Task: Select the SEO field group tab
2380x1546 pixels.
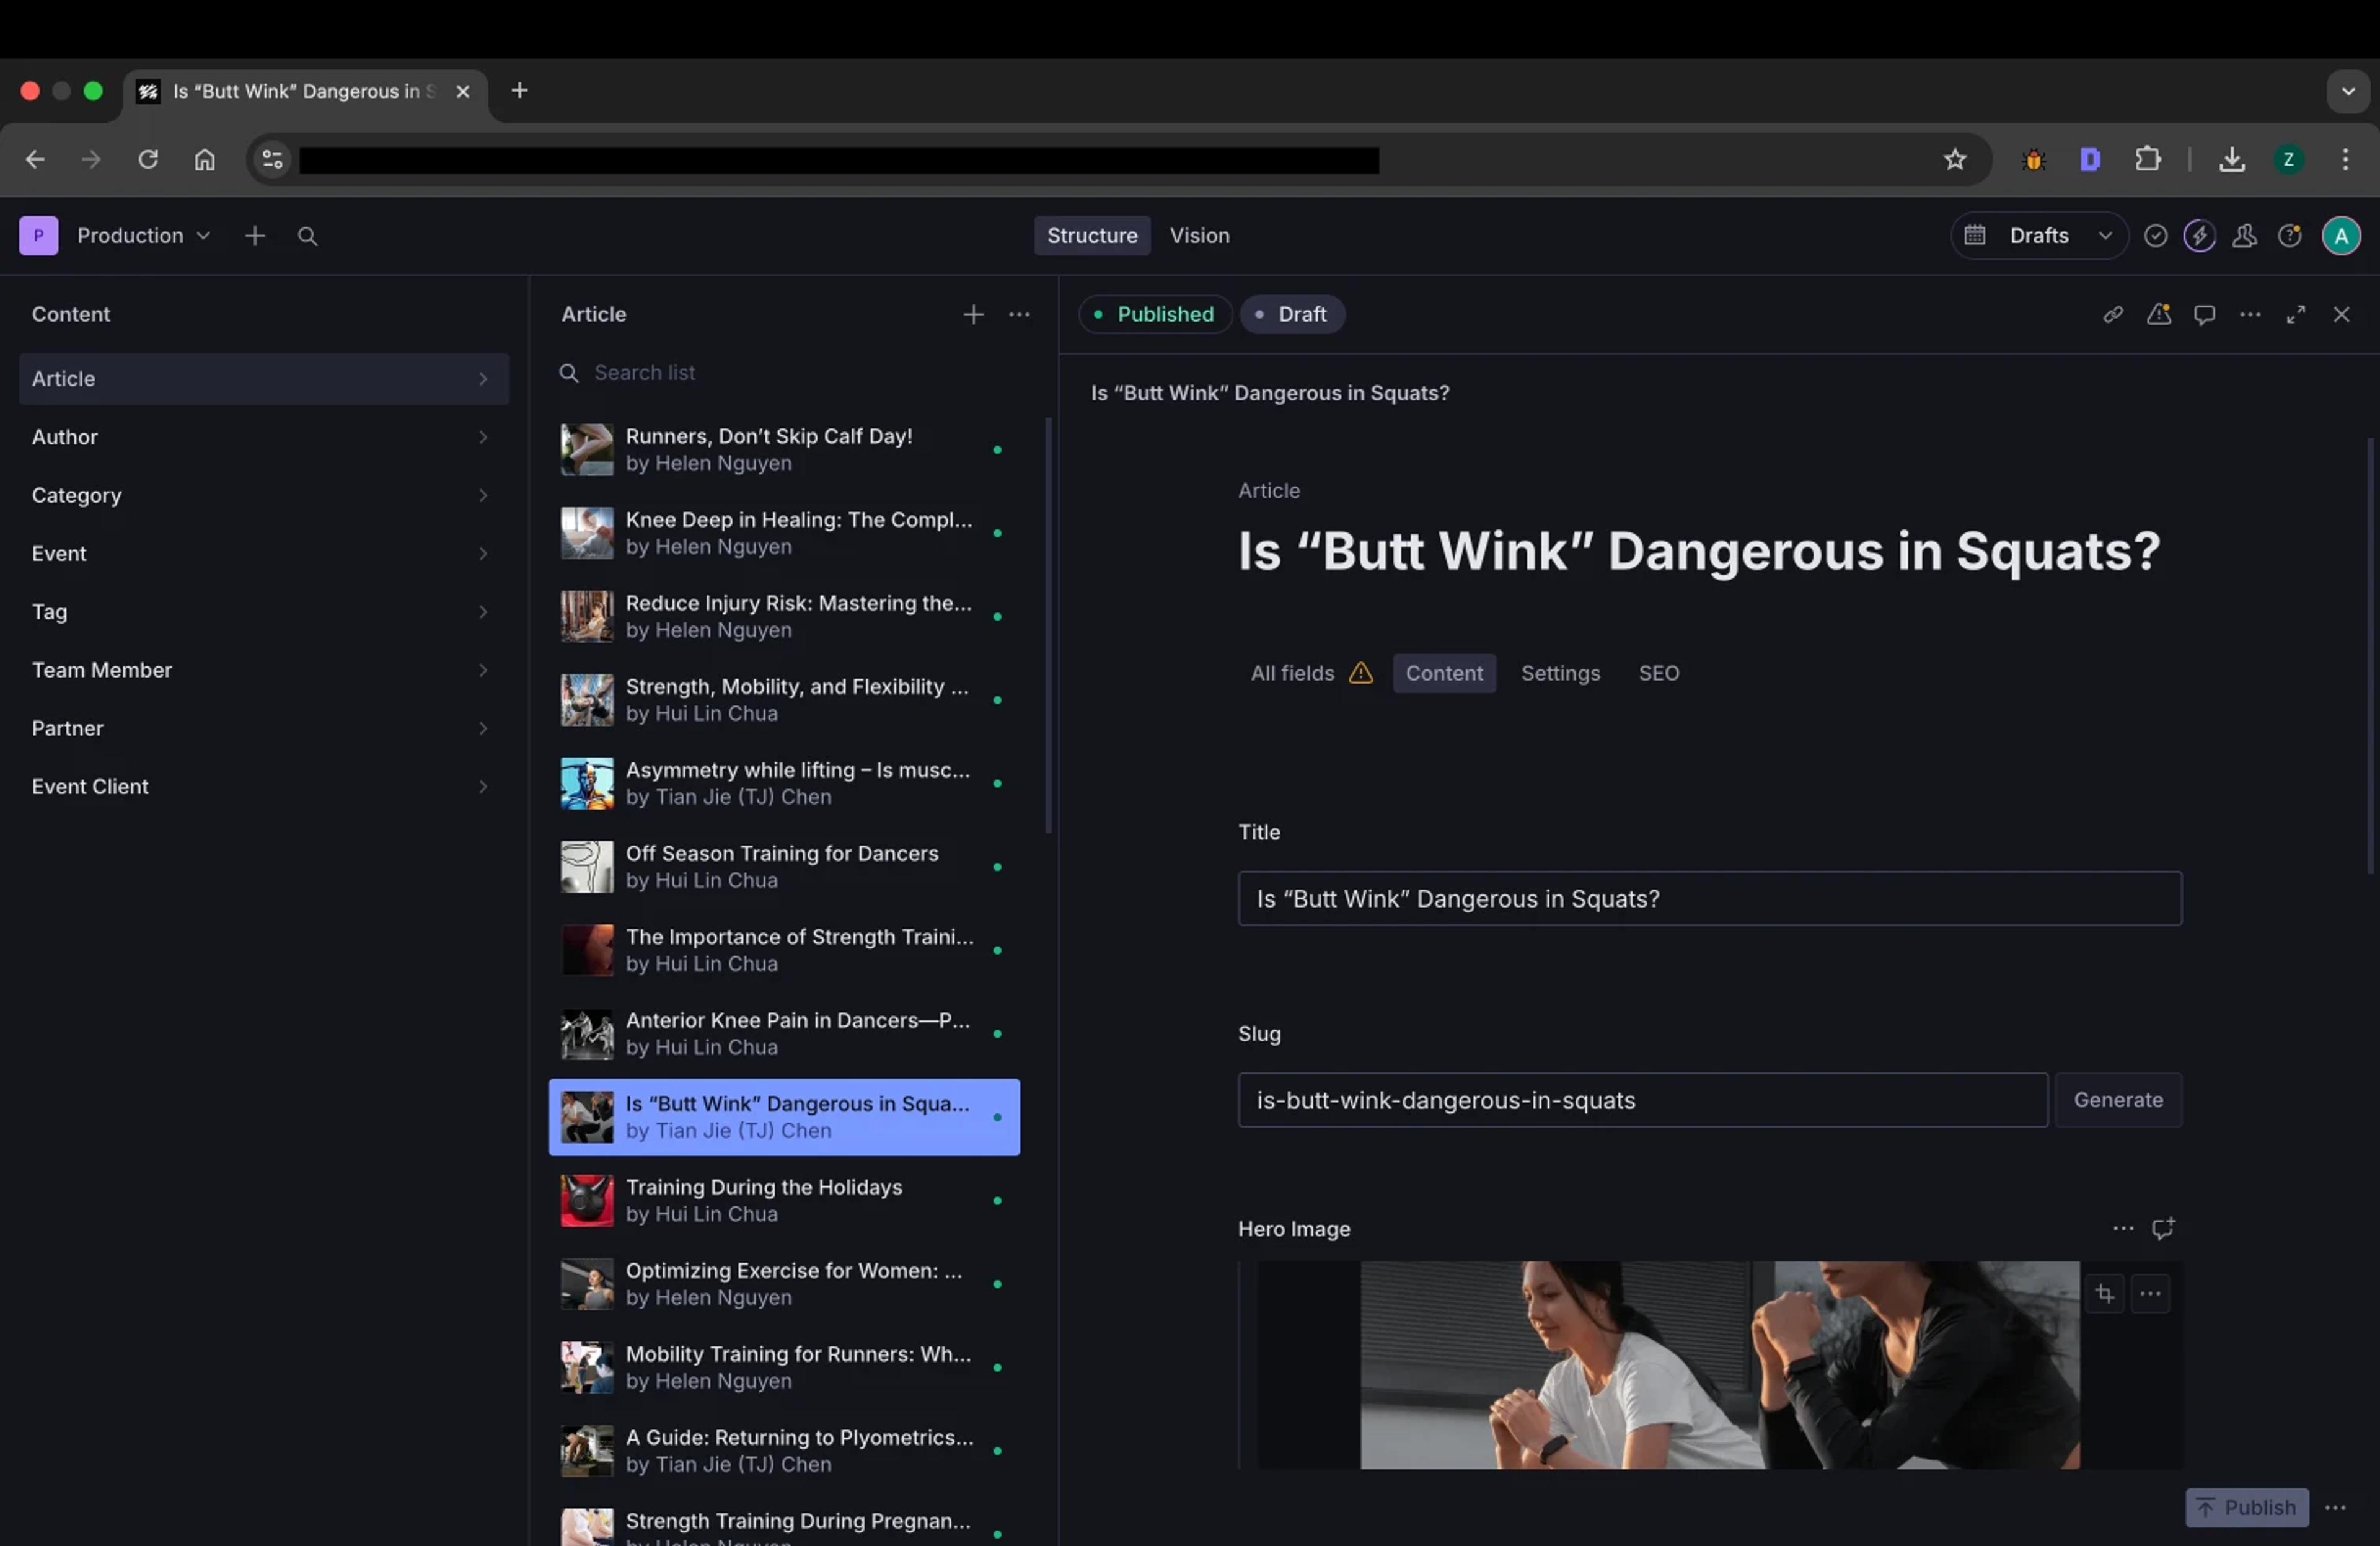Action: 1658,673
